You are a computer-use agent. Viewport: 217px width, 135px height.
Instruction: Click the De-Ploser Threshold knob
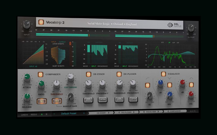(x=120, y=84)
